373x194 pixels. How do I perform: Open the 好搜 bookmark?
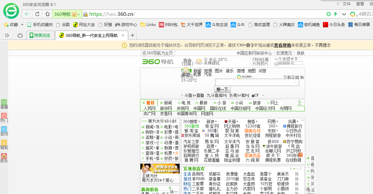(x=105, y=25)
